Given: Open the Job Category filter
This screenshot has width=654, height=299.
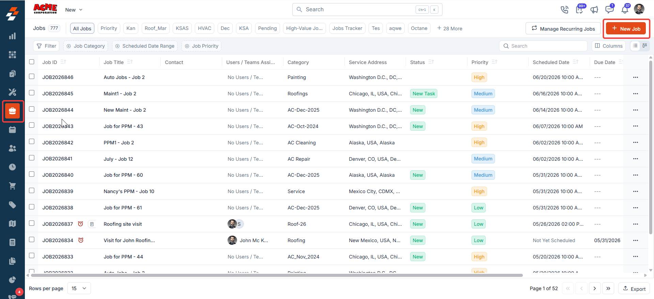Looking at the screenshot, I should pyautogui.click(x=85, y=46).
